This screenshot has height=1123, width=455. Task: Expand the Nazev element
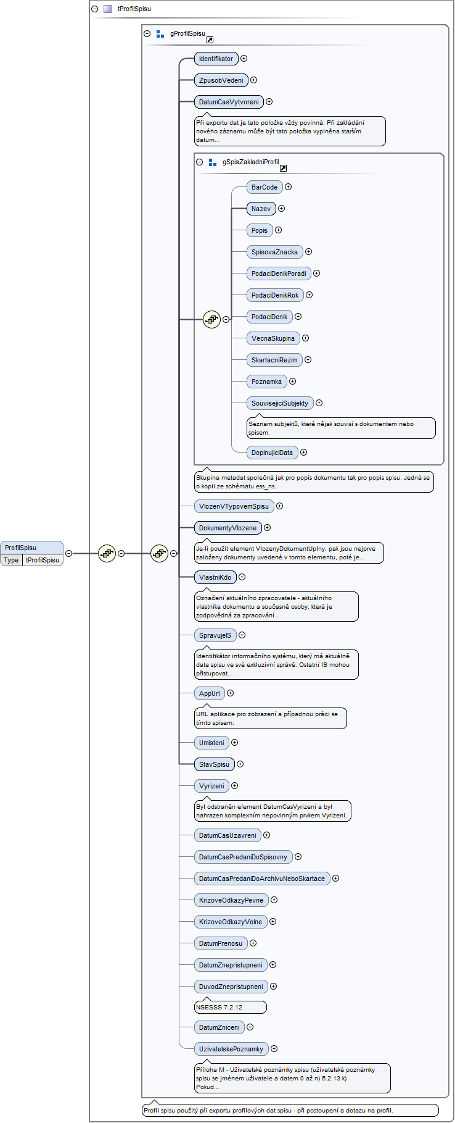282,209
